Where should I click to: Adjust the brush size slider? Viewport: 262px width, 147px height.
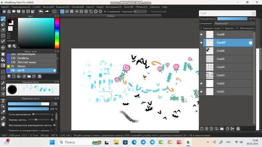point(29,104)
